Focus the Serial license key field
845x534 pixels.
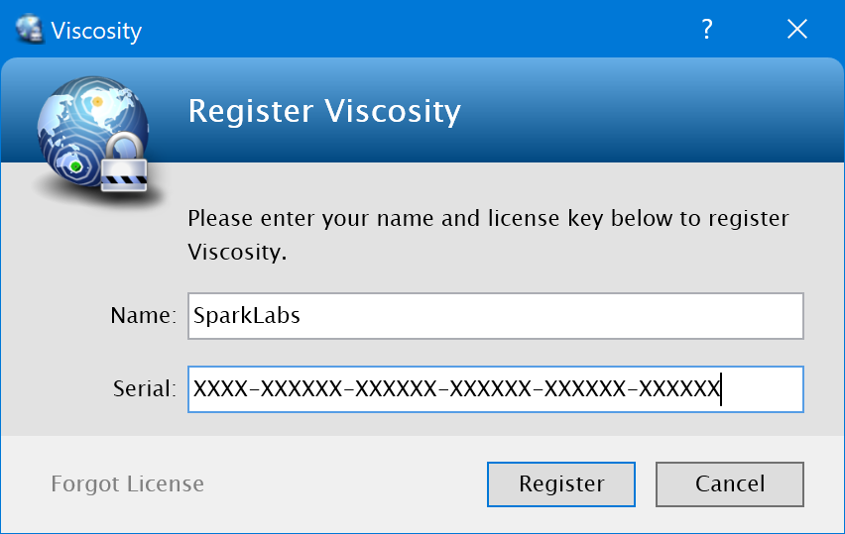coord(495,389)
